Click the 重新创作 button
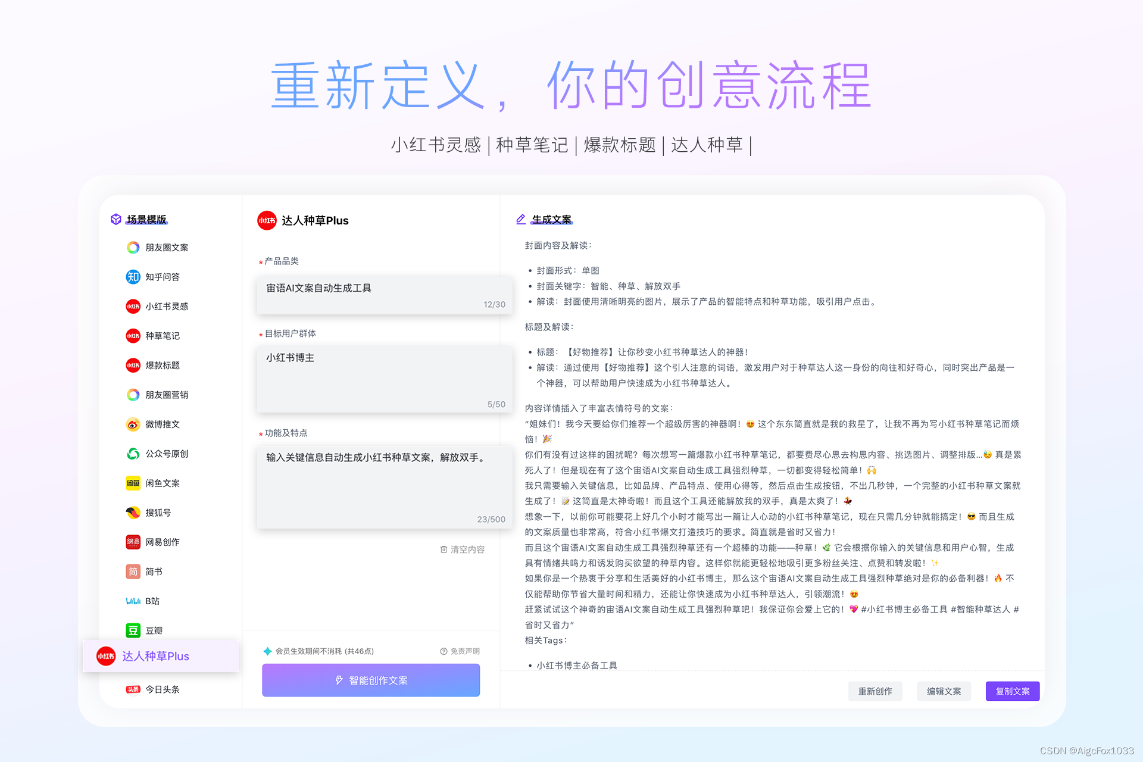This screenshot has width=1143, height=762. (875, 691)
